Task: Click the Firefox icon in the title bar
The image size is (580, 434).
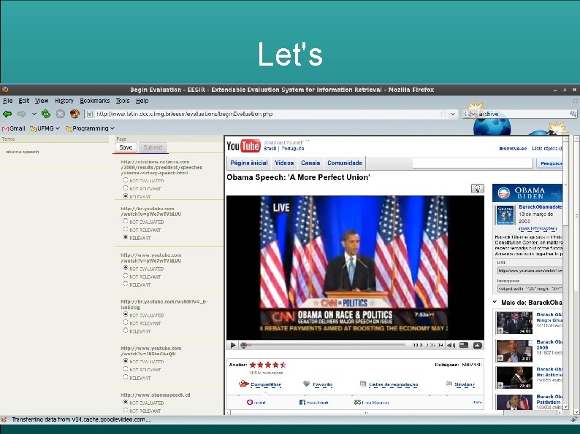Action: (x=5, y=90)
